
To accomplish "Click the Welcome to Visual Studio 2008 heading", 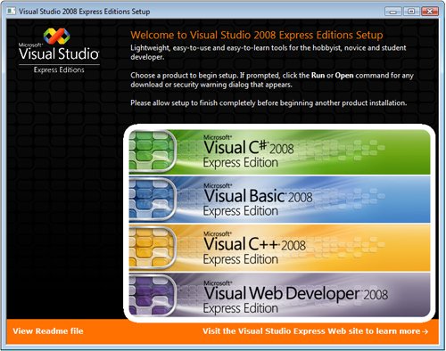I will tap(257, 35).
